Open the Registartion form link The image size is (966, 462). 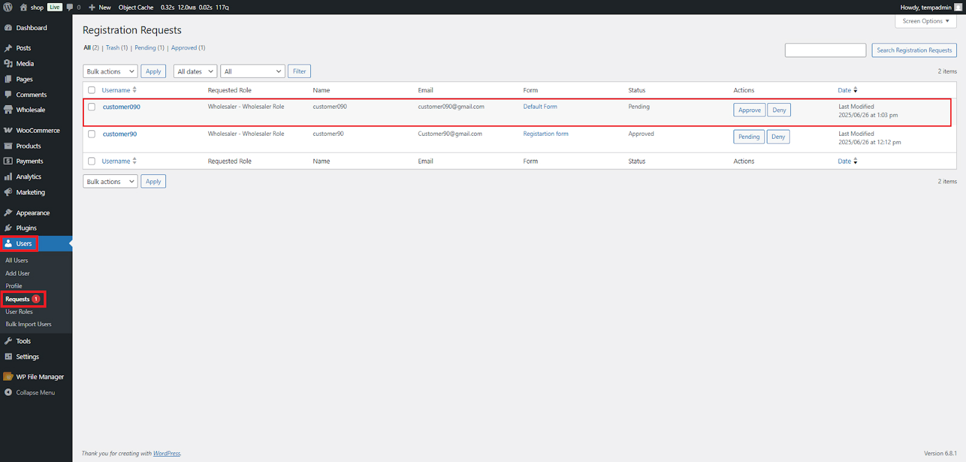tap(546, 134)
